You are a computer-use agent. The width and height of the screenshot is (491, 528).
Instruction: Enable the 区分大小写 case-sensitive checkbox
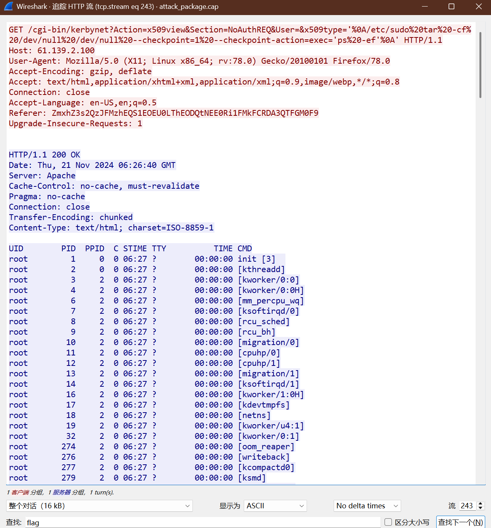coord(388,522)
